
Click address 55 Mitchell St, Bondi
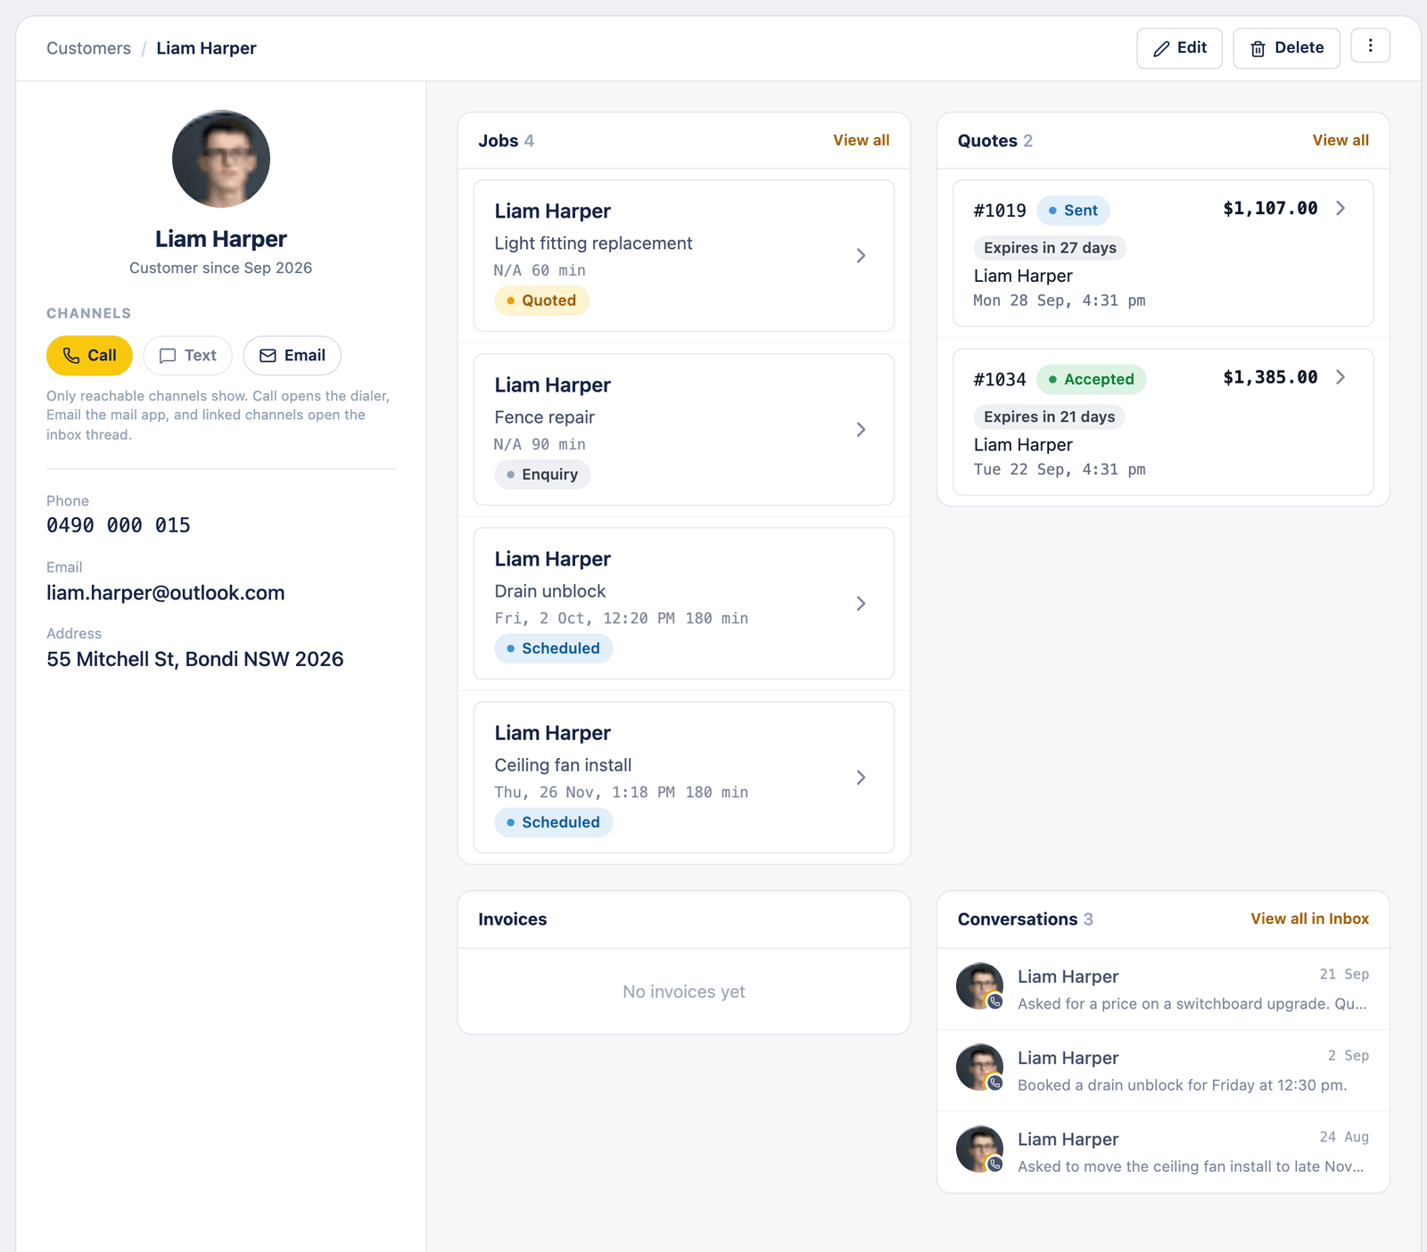[x=195, y=659]
